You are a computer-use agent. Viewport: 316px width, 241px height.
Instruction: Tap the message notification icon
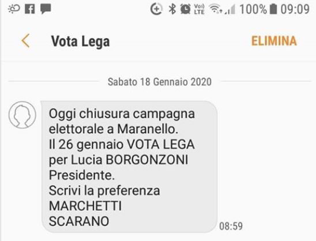46,9
